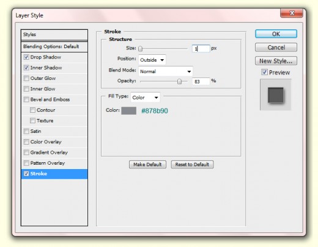
Task: Click the Size input field
Action: (x=201, y=48)
